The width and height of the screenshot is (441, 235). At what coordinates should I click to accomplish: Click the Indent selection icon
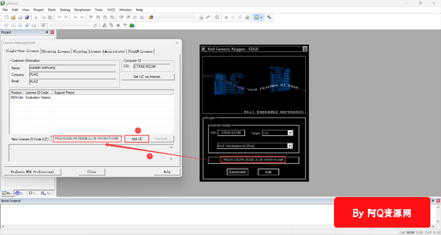coord(121,18)
